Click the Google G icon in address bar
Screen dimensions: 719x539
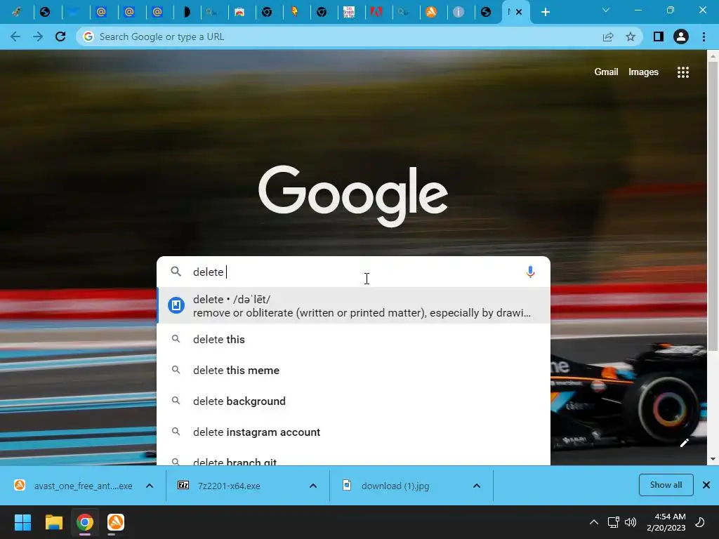[88, 36]
